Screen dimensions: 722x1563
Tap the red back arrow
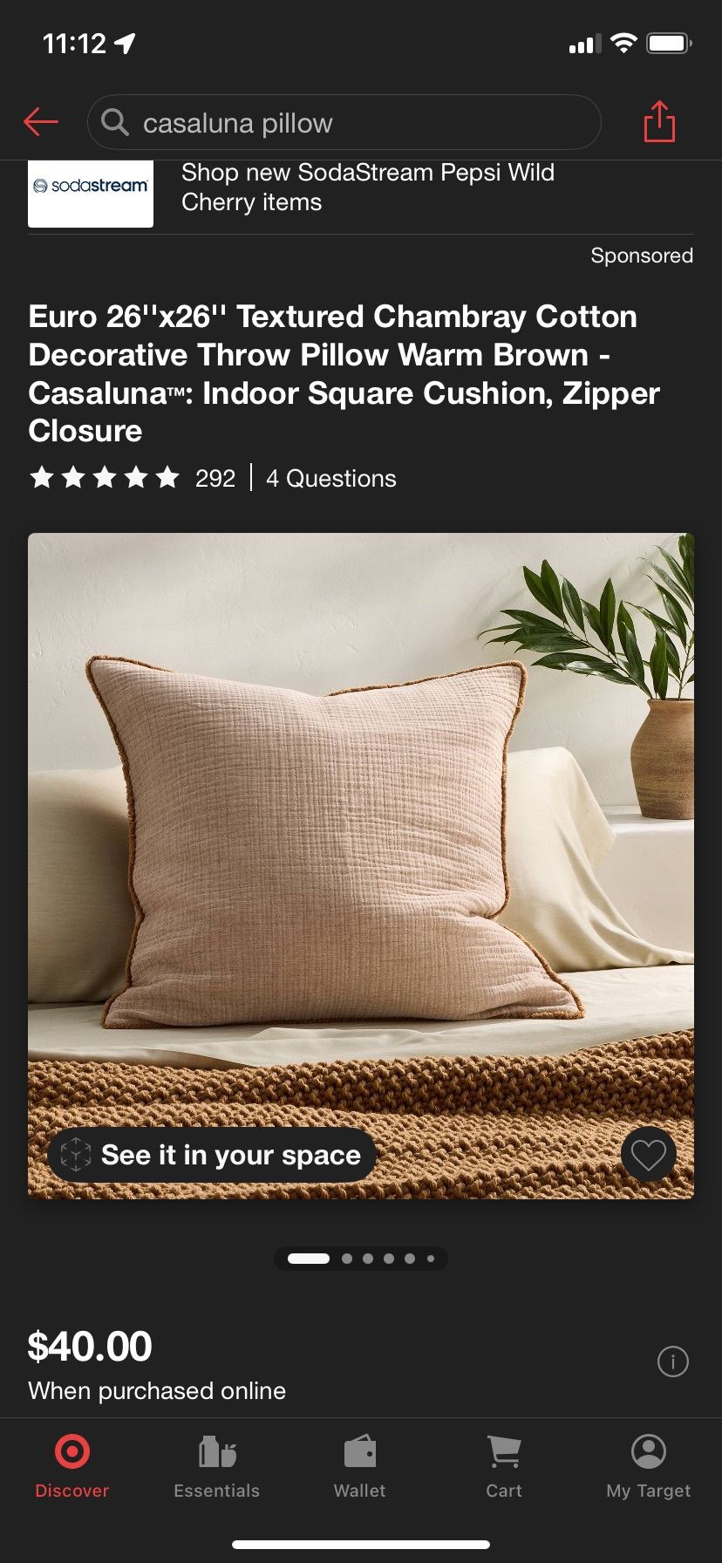pos(41,122)
